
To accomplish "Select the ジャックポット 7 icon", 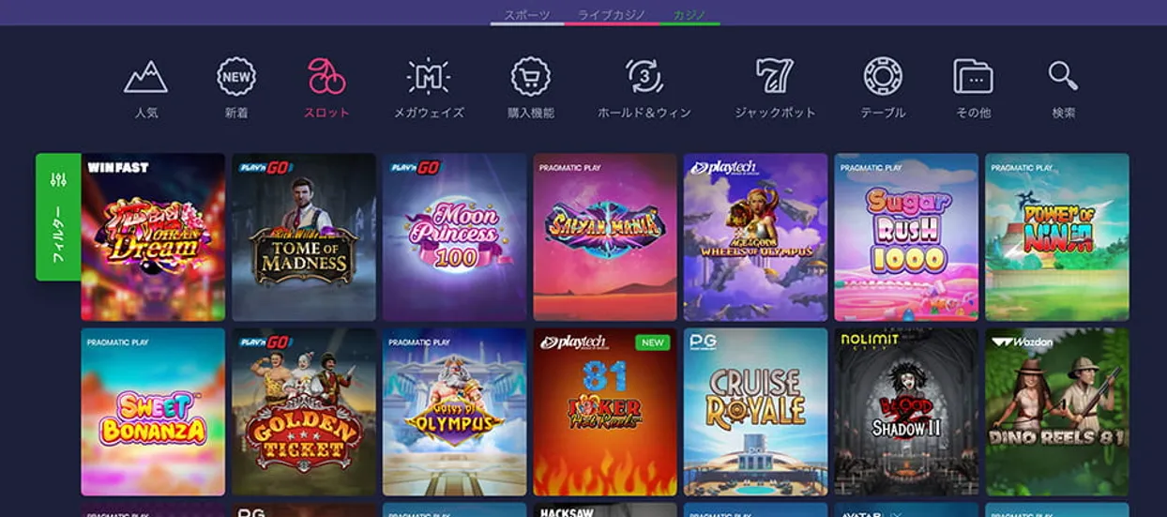I will [x=775, y=77].
